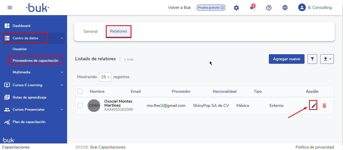343x150 pixels.
Task: Open the Política de privacidad link
Action: coord(314,147)
